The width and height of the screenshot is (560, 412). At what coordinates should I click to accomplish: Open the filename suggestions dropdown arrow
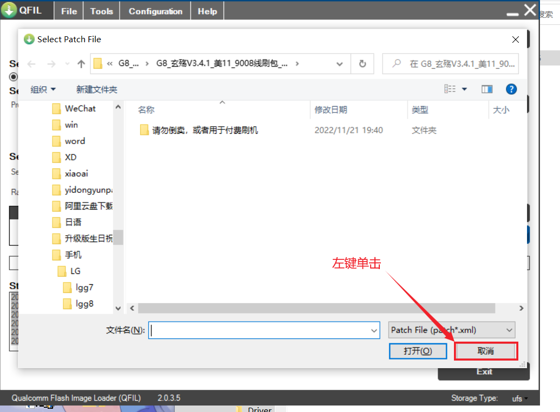coord(374,330)
